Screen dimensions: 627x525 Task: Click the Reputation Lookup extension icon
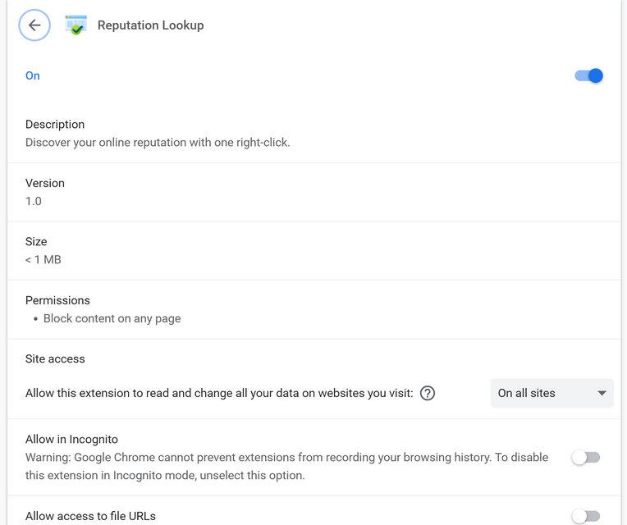point(76,25)
